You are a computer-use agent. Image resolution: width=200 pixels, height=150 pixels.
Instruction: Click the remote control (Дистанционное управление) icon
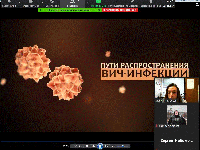click(151, 2)
